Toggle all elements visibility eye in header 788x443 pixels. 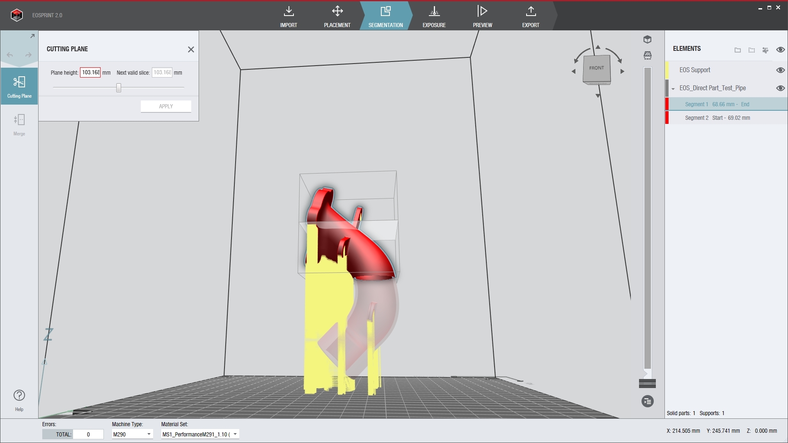(x=780, y=50)
